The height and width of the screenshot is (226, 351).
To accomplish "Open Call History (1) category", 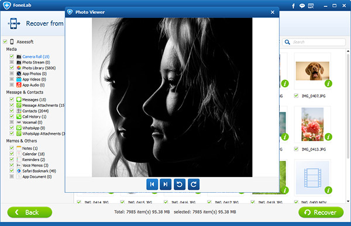I will click(x=35, y=117).
